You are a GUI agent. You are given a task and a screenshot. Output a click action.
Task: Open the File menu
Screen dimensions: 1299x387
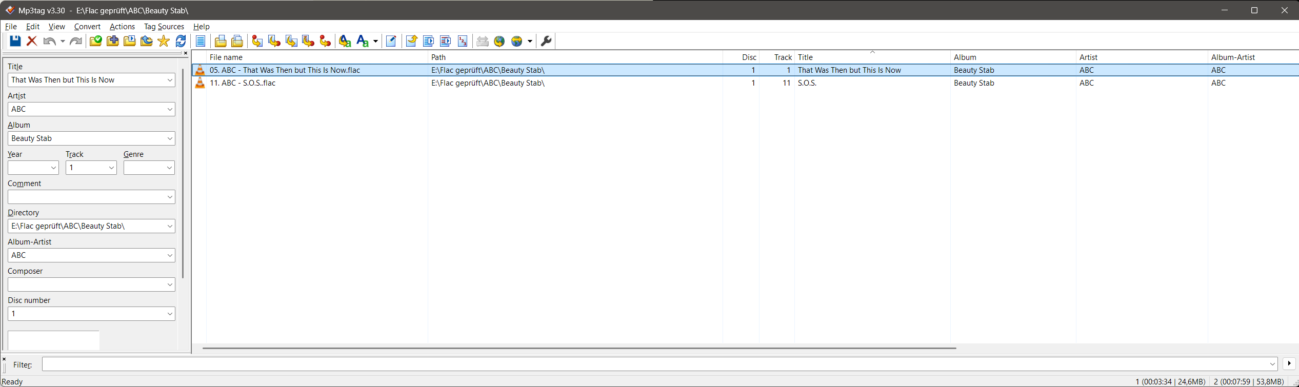11,27
